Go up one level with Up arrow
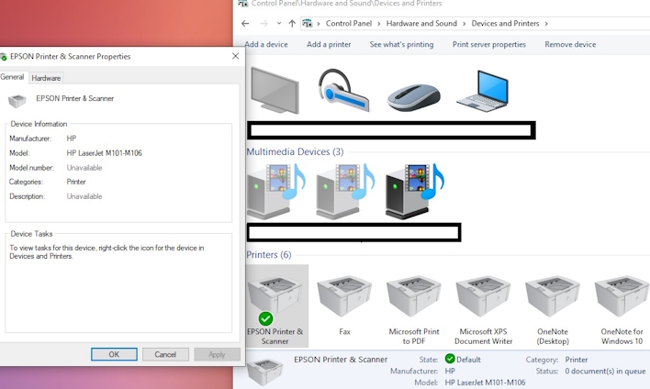 pos(292,24)
